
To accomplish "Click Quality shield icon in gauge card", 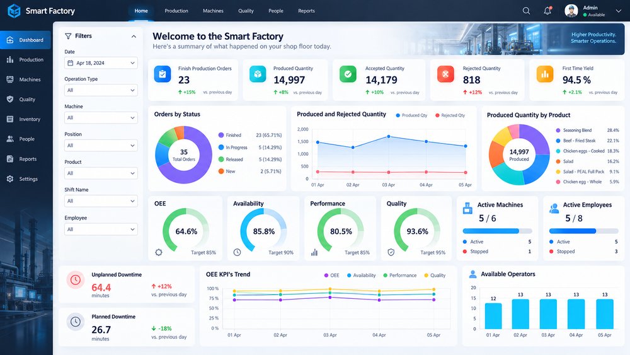I will tap(391, 252).
